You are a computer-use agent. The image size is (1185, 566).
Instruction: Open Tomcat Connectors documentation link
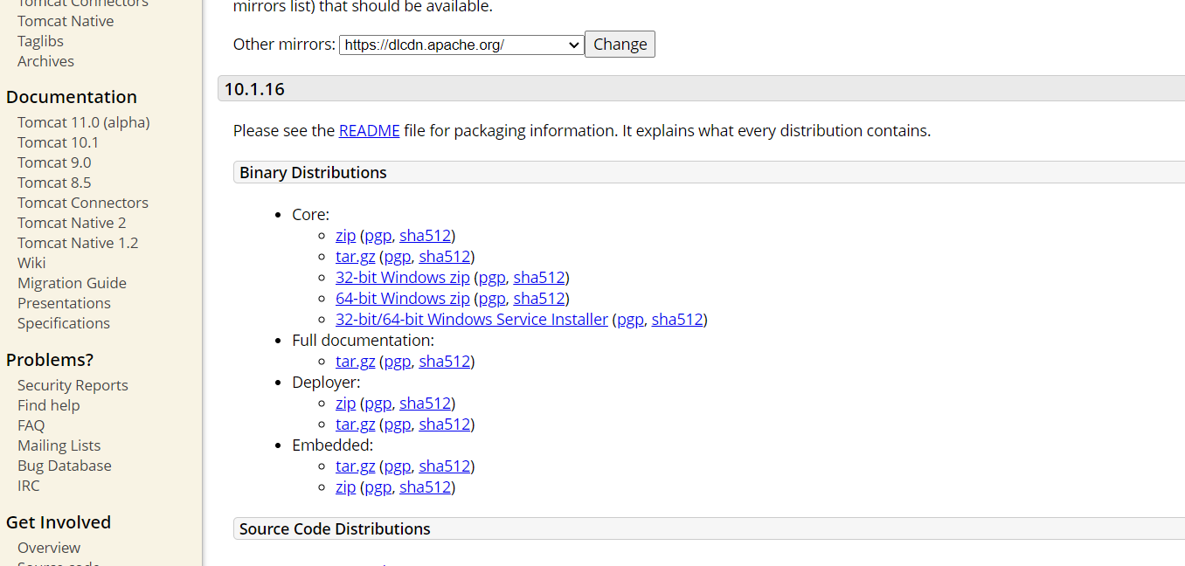[x=83, y=203]
